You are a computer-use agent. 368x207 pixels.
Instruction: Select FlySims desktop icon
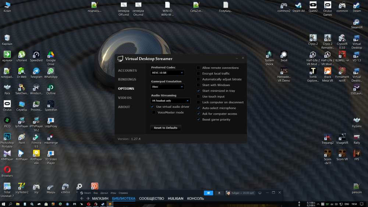[357, 122]
